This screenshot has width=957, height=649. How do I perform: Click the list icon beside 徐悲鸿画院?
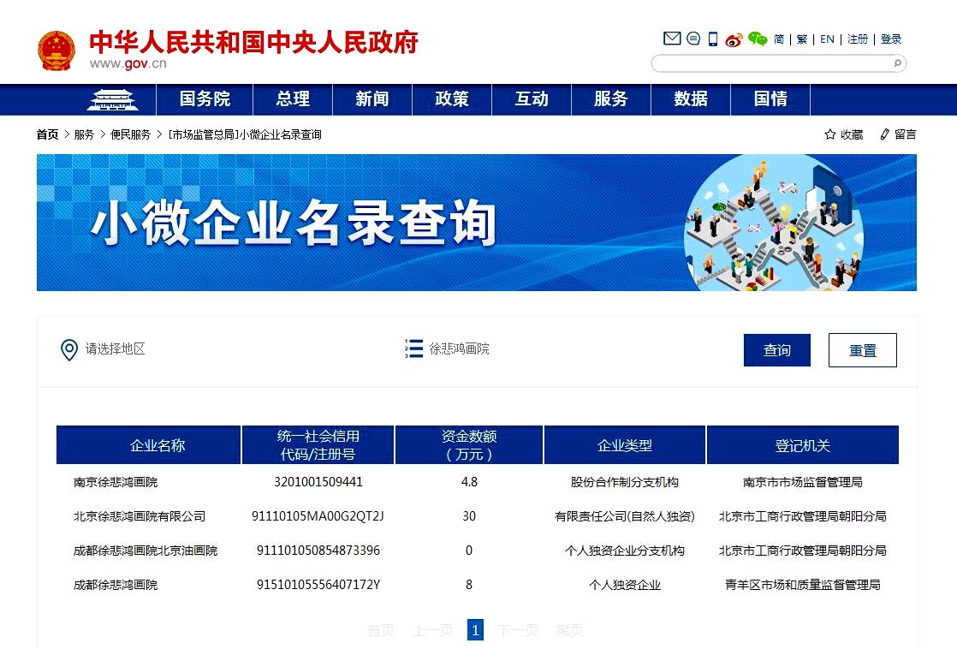413,348
